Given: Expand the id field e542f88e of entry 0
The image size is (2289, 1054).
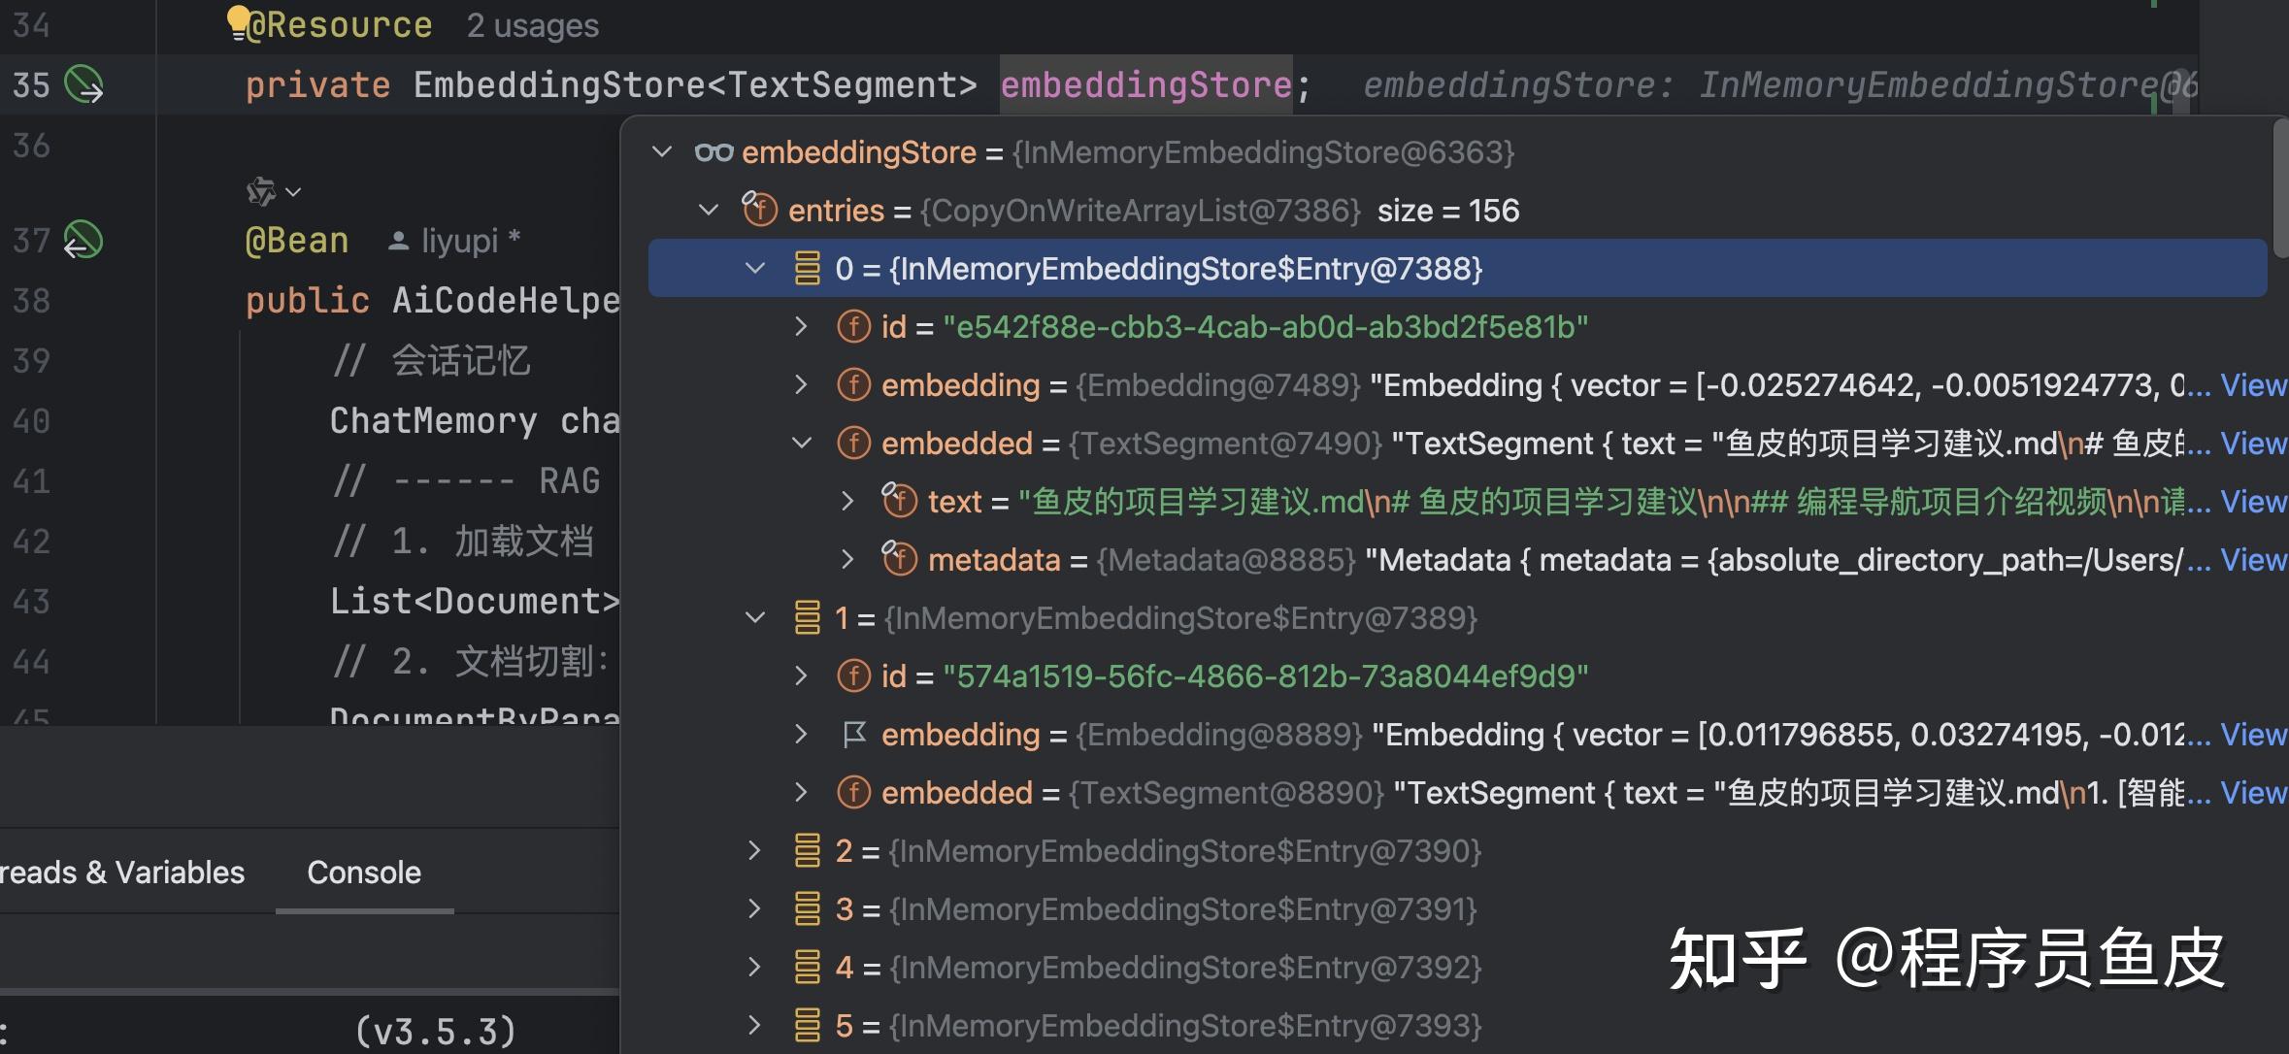Looking at the screenshot, I should [x=801, y=326].
